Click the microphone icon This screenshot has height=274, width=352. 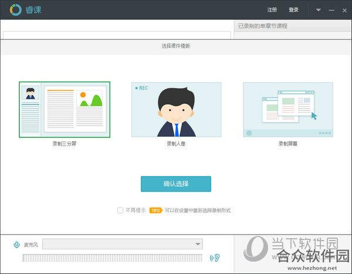(16, 244)
